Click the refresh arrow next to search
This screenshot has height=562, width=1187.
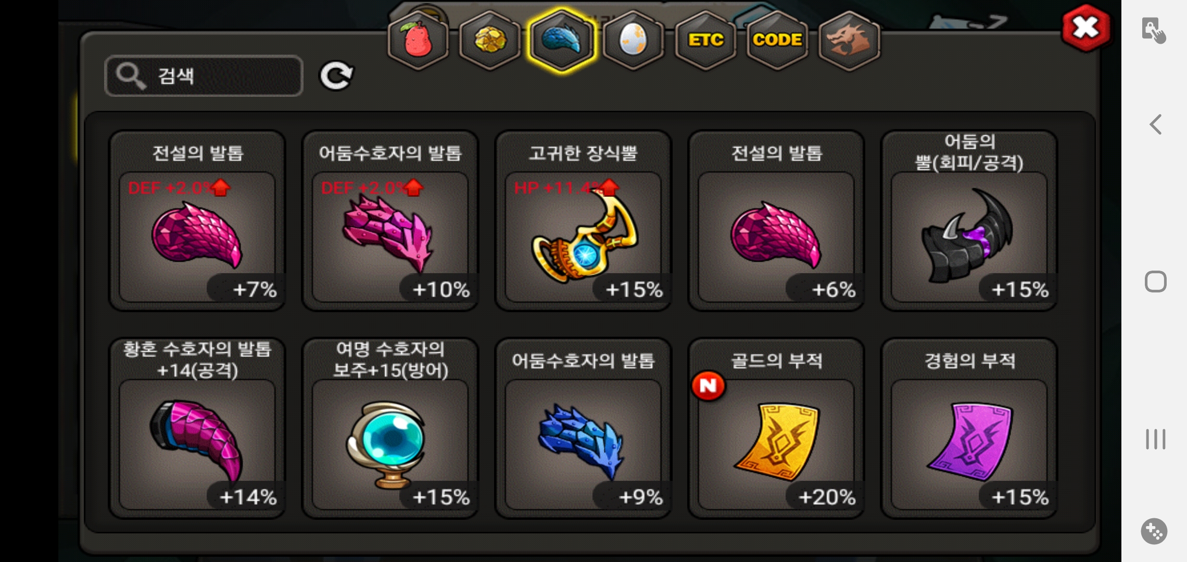pos(336,76)
